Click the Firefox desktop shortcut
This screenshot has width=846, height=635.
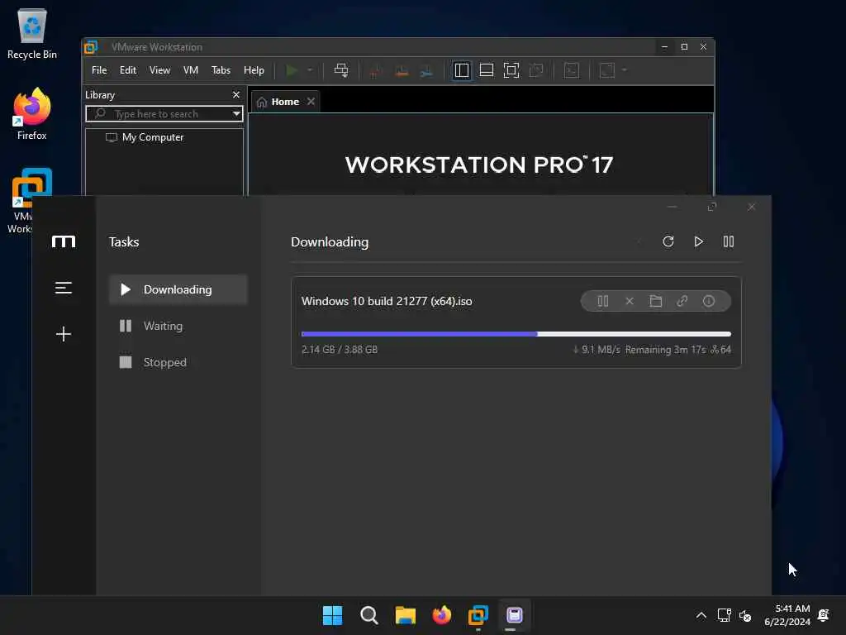pos(32,114)
